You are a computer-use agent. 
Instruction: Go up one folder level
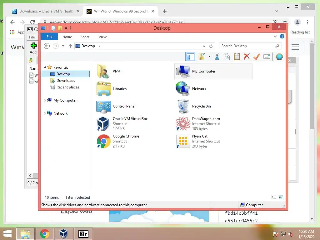tap(70, 46)
